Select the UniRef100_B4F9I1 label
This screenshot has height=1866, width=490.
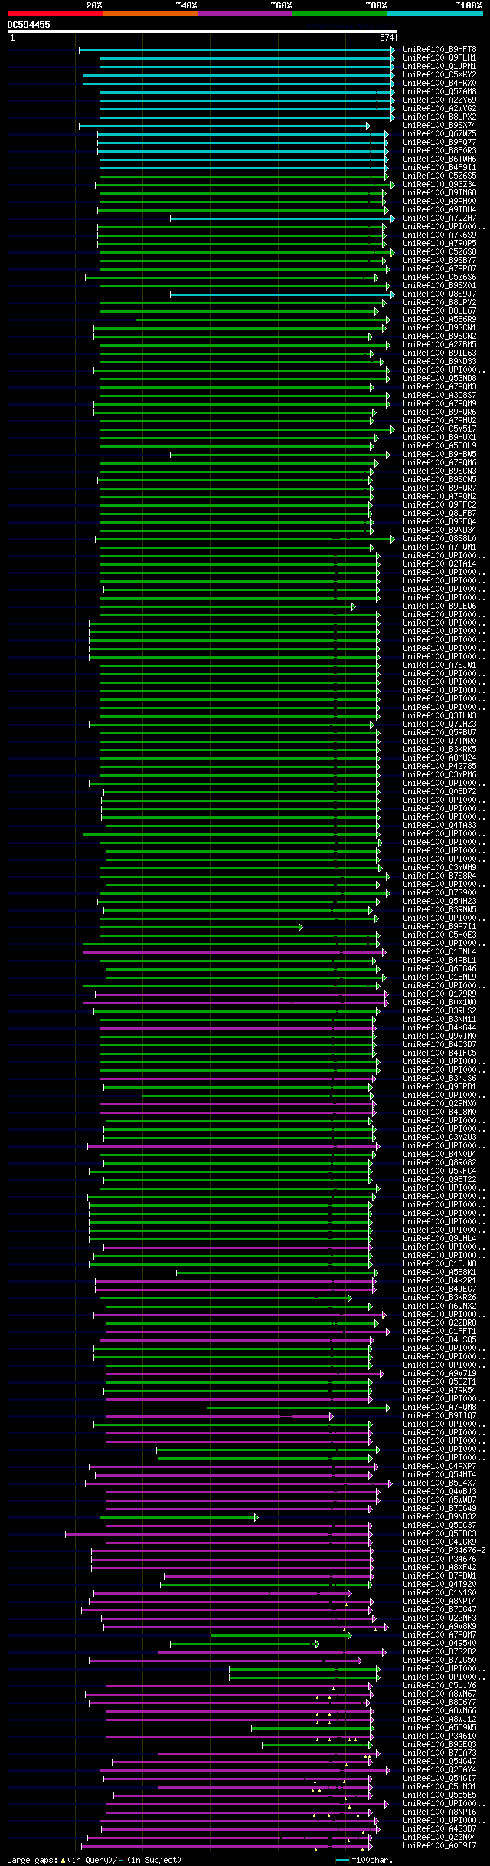point(439,168)
